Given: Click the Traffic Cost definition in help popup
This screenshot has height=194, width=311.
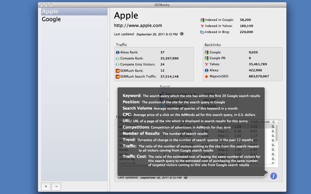Looking at the screenshot, I should pyautogui.click(x=204, y=161).
